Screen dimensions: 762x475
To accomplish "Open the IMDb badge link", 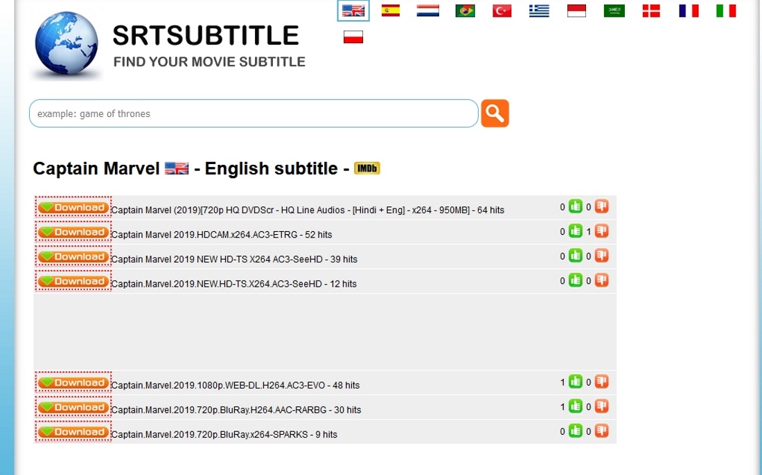I will 366,168.
